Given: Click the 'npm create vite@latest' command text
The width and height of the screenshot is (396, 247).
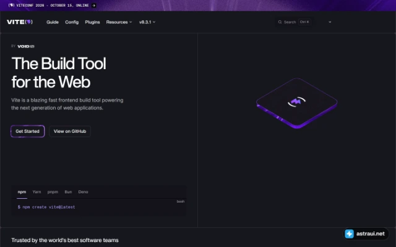Looking at the screenshot, I should pos(49,207).
